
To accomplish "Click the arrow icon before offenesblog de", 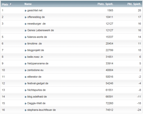I will pos(25,17).
